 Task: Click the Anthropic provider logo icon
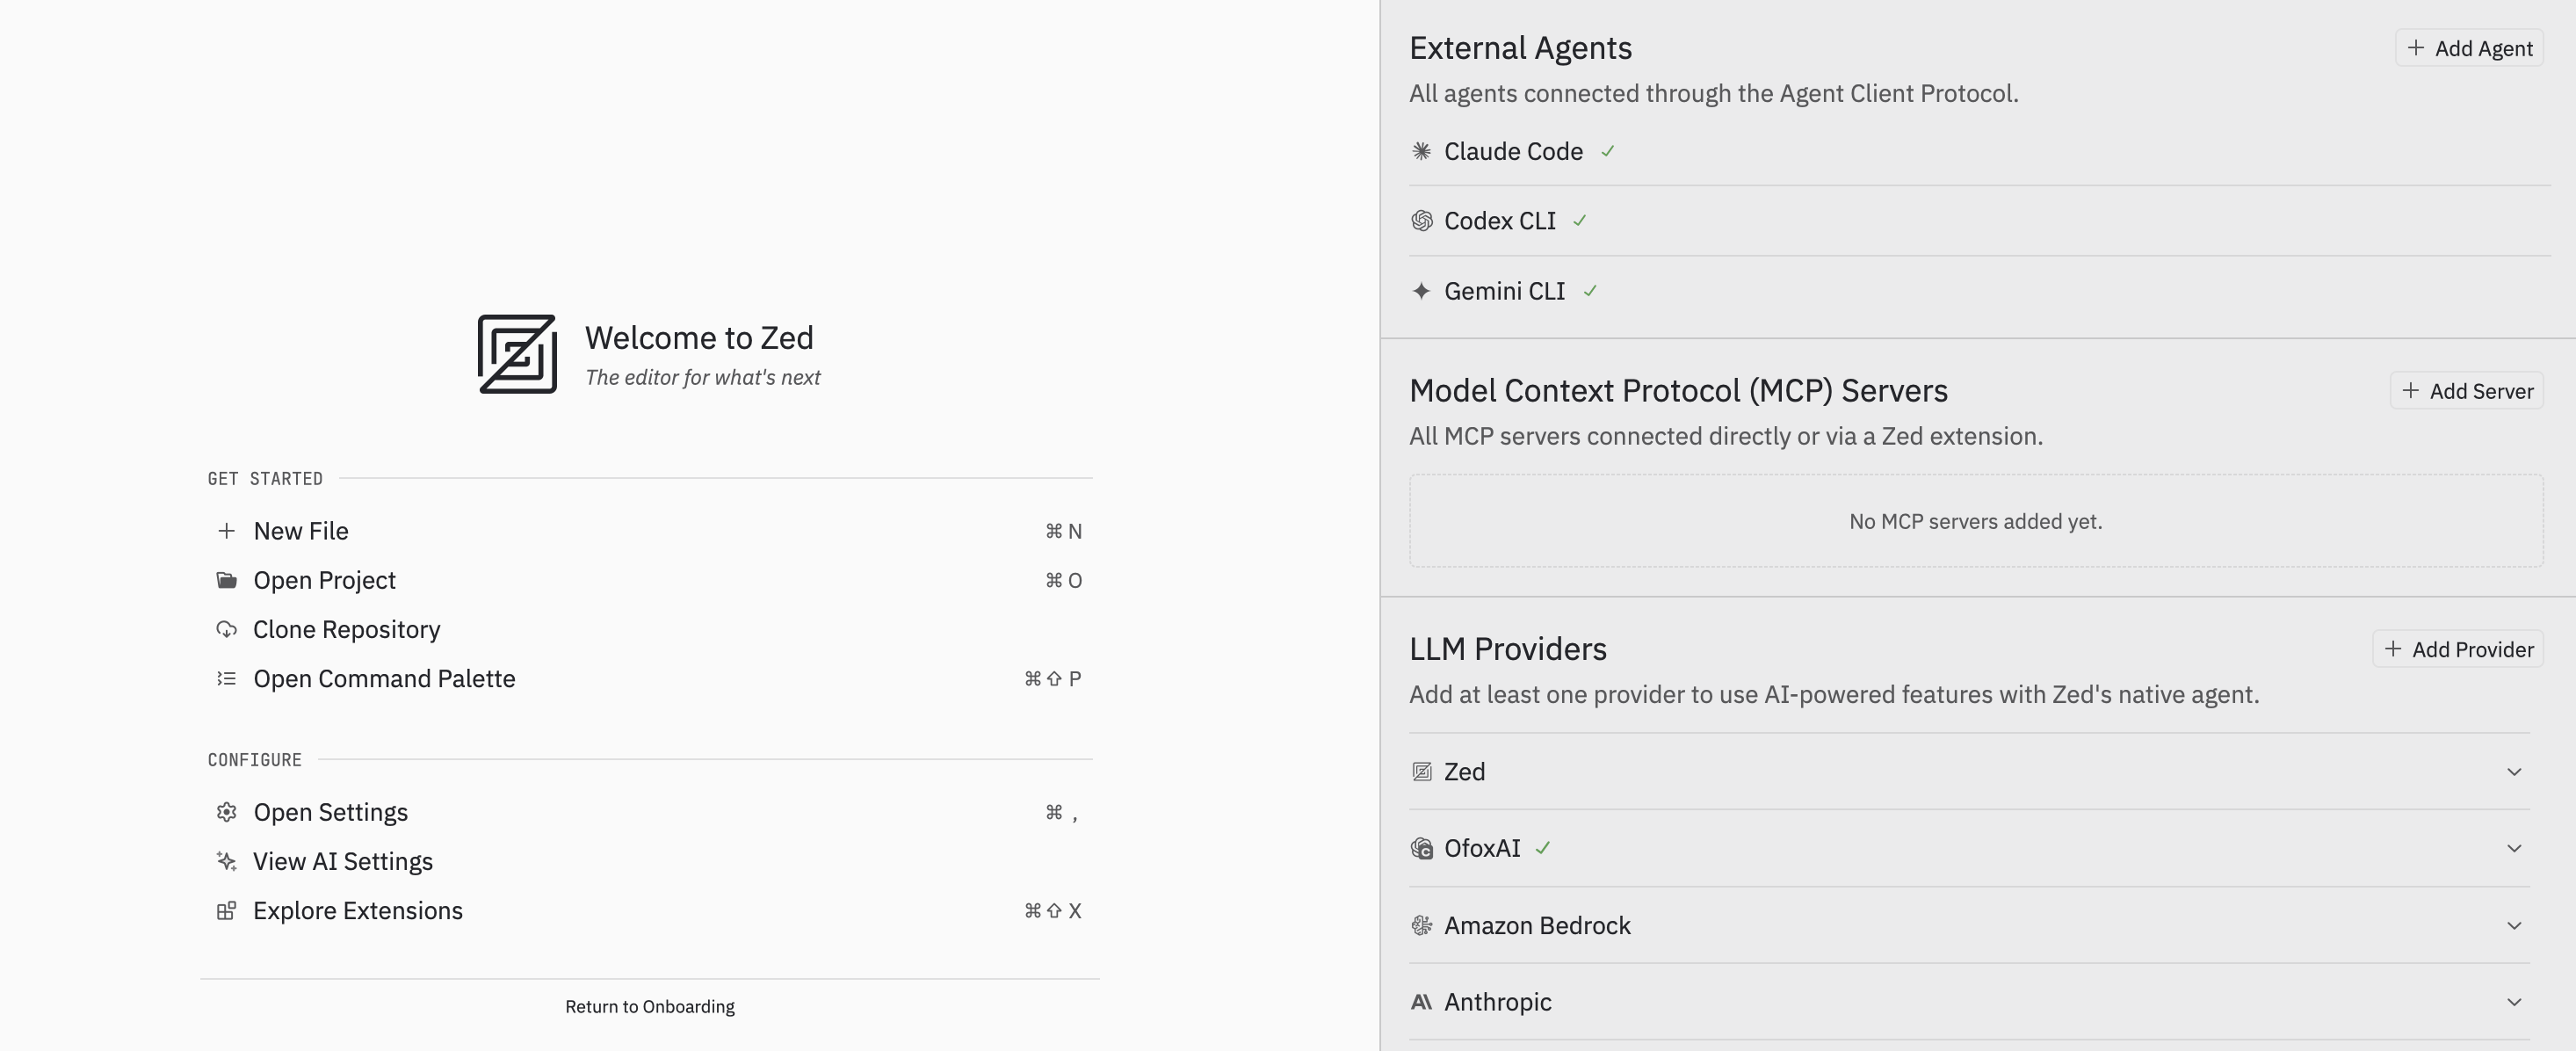1421,1002
